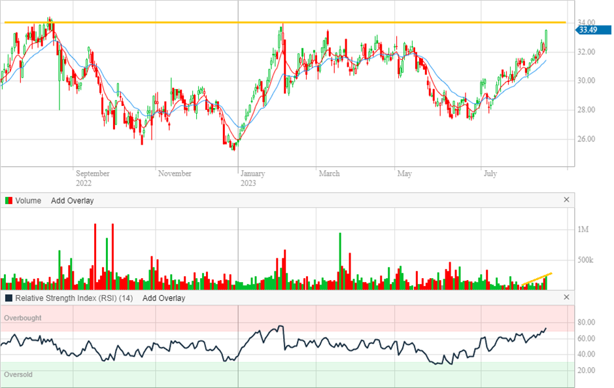The width and height of the screenshot is (614, 388).
Task: Click Add Overlay in the RSI panel
Action: (x=163, y=298)
